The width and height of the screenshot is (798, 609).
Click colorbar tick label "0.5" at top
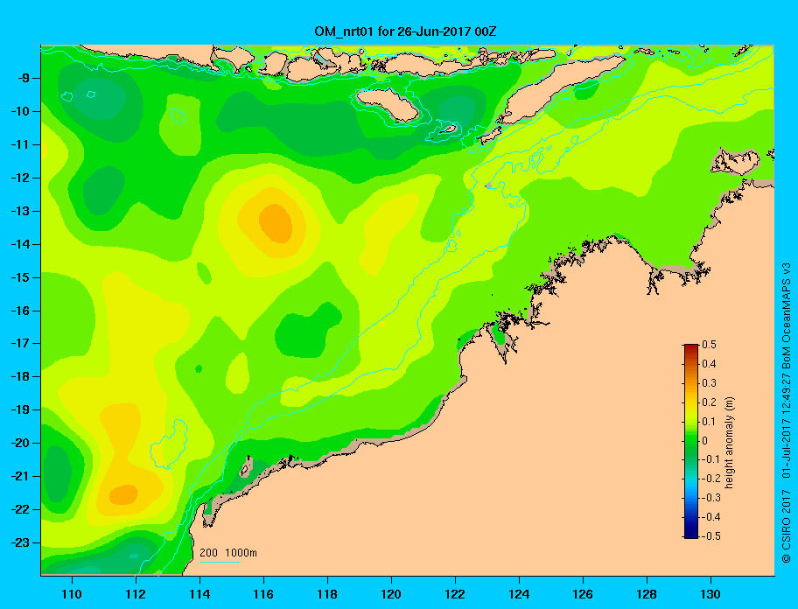[x=710, y=345]
